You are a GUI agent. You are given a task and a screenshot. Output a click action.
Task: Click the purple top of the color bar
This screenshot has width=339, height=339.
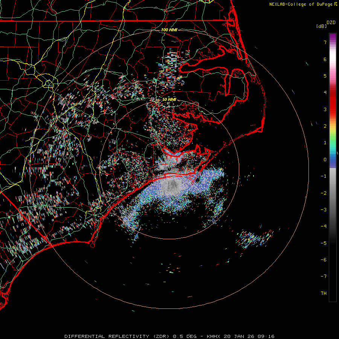point(333,37)
